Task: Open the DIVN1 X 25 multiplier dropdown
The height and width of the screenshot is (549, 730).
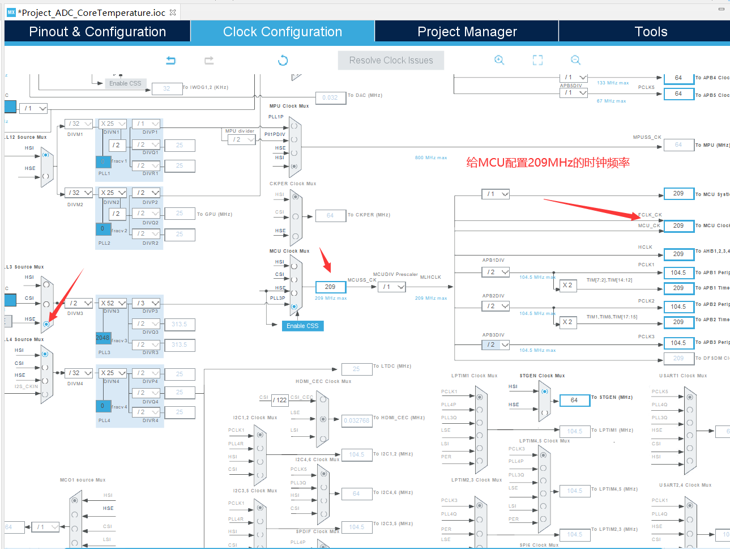Action: point(113,124)
